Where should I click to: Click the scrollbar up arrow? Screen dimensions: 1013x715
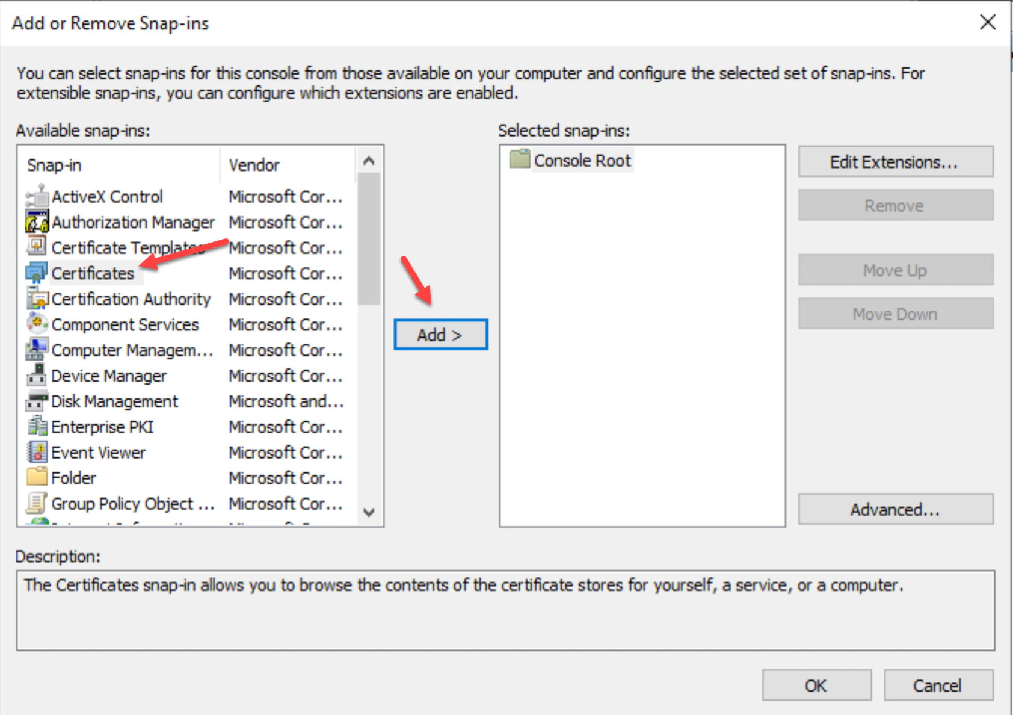369,160
